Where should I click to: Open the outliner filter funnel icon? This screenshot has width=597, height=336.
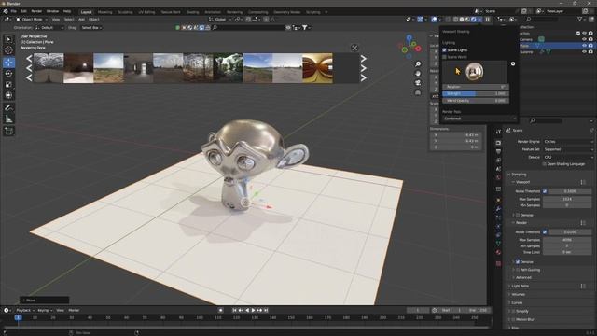(x=579, y=19)
